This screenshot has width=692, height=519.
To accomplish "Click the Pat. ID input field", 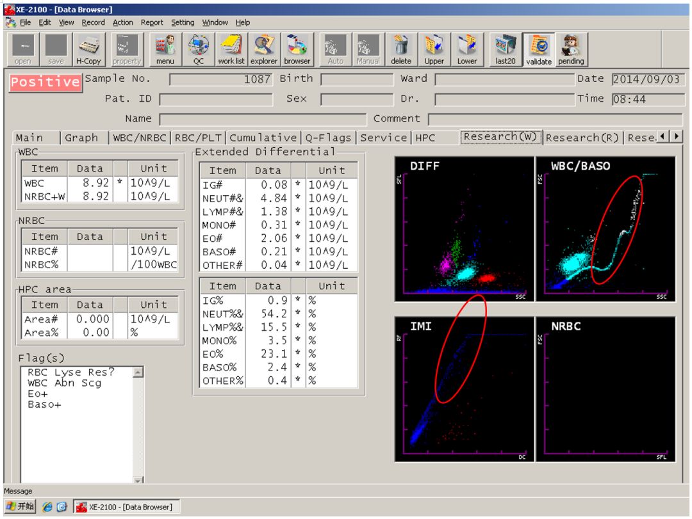I will [x=217, y=99].
